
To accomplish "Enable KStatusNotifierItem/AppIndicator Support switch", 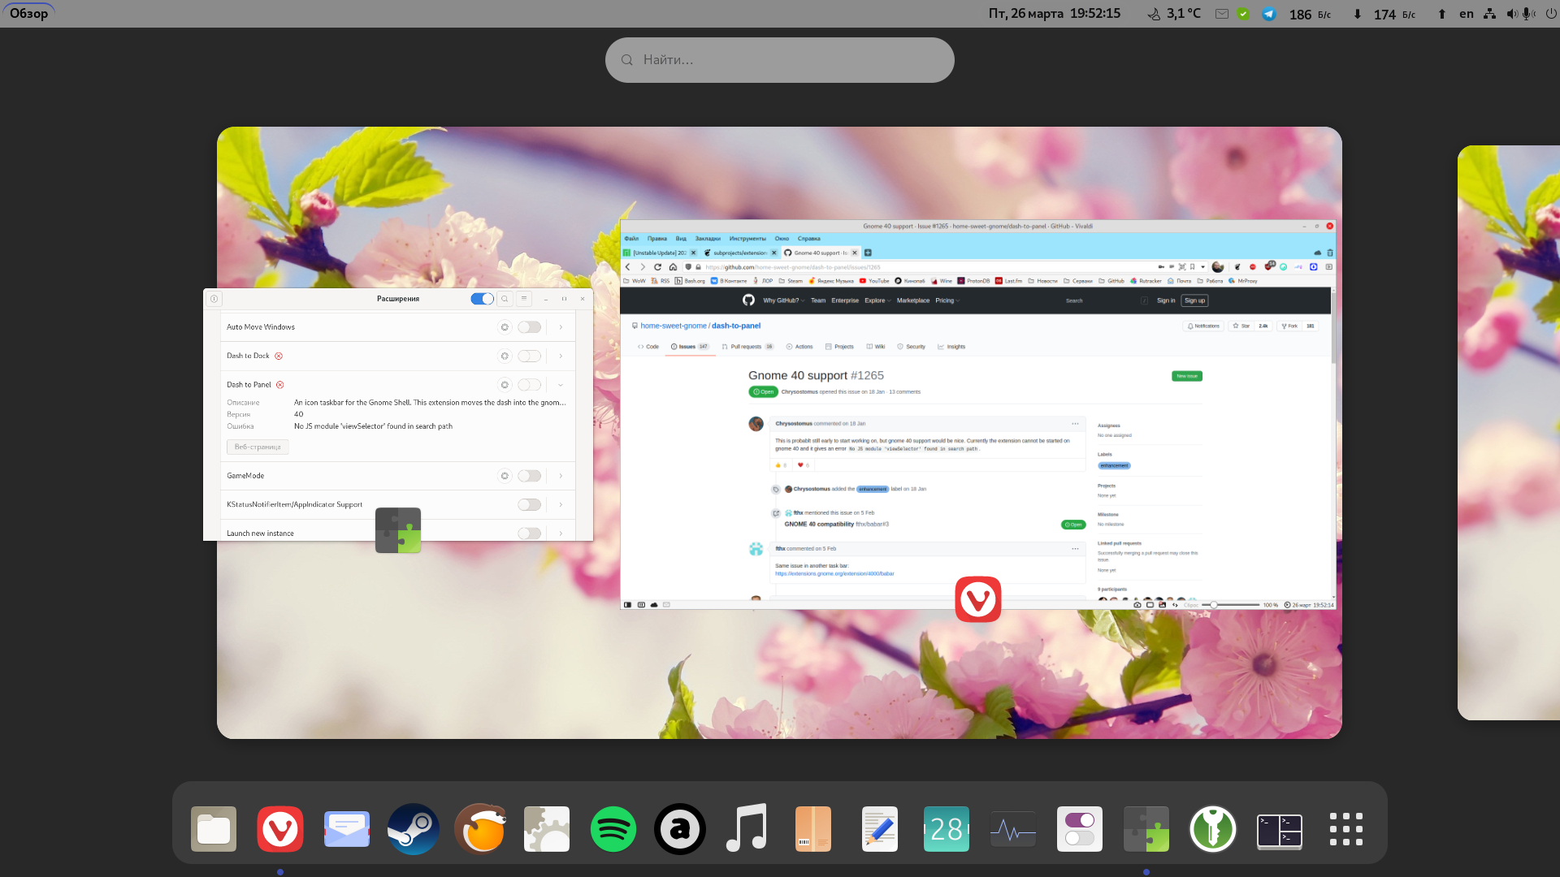I will [530, 505].
